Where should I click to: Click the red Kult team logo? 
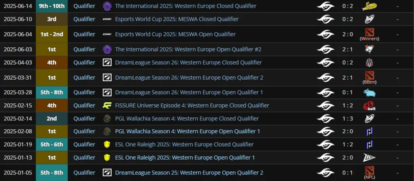tap(370, 105)
